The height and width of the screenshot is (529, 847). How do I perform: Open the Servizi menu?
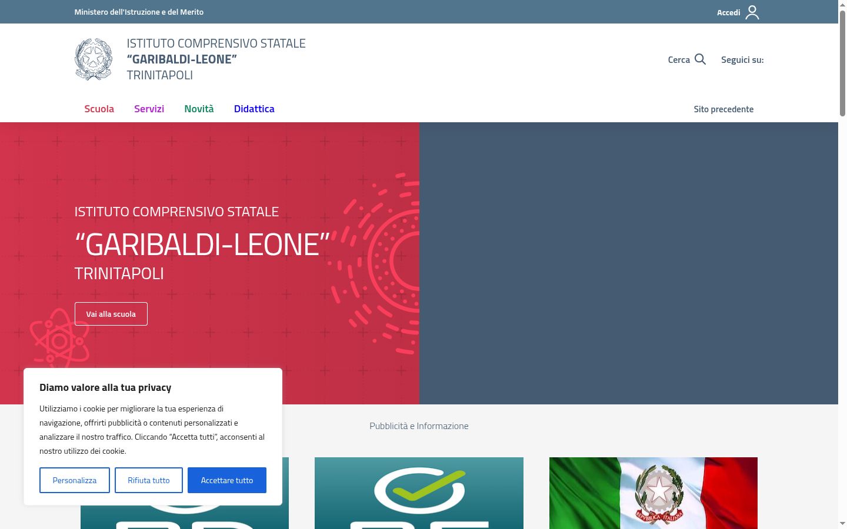coord(149,109)
